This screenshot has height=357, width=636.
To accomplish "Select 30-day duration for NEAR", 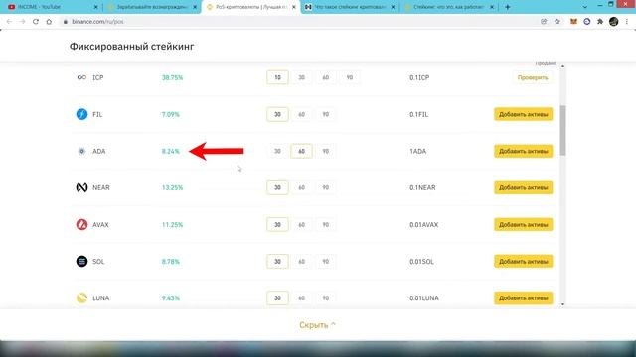I will point(277,187).
